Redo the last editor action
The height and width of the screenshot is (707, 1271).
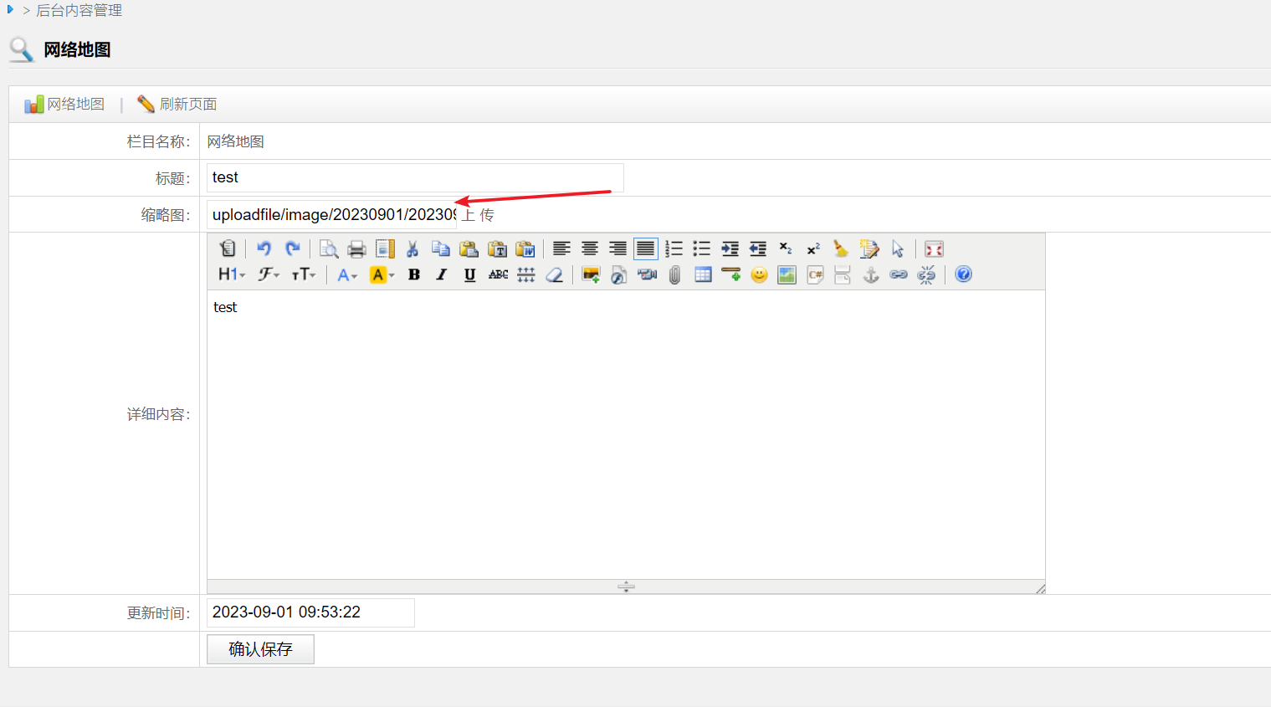click(x=293, y=248)
